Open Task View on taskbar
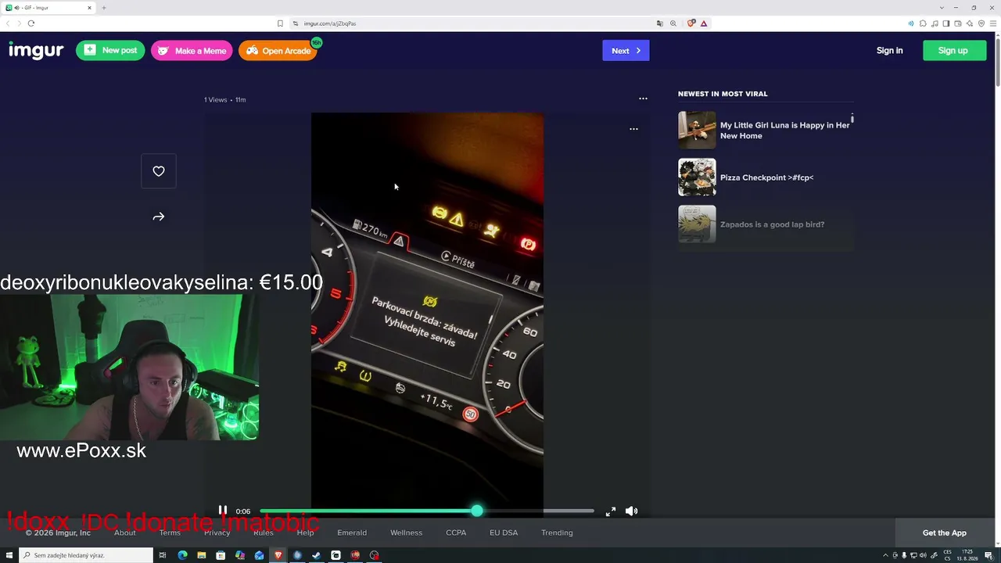1001x563 pixels. pos(163,555)
